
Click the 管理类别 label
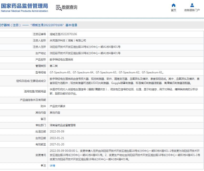coord(41,66)
